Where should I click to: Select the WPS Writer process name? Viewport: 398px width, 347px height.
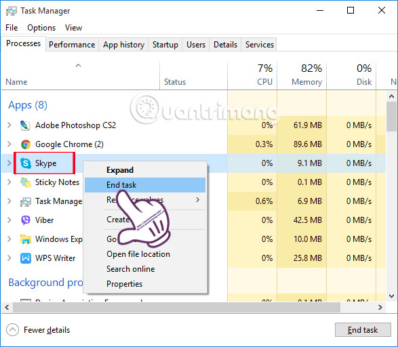pyautogui.click(x=56, y=258)
